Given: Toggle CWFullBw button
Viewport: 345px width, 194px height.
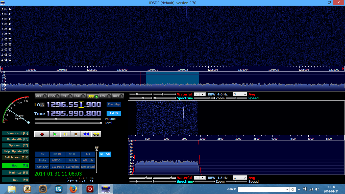Looking at the screenshot, I should (72, 167).
